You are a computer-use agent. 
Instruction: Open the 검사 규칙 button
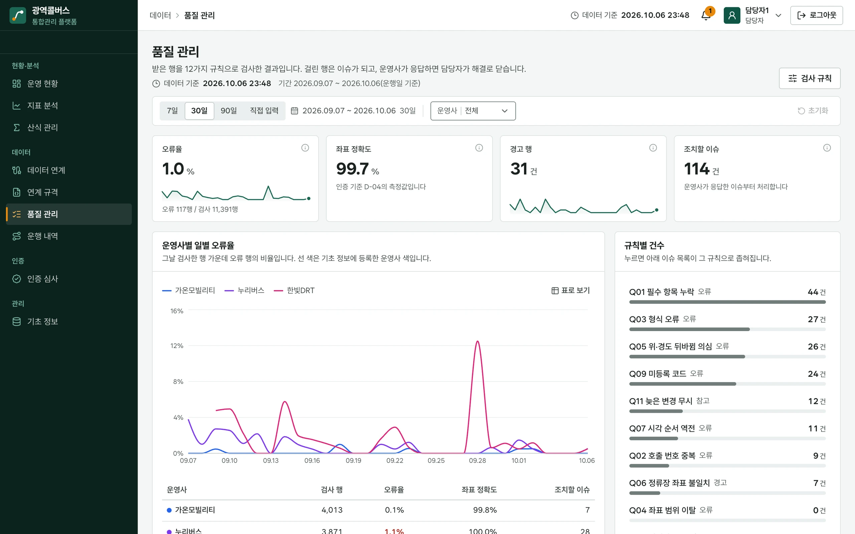(810, 78)
